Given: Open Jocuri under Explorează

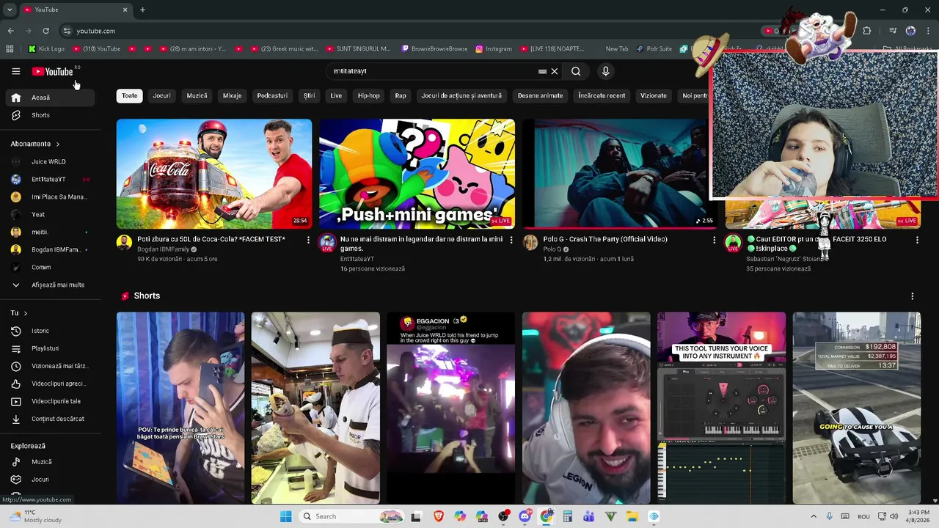Looking at the screenshot, I should coord(48,480).
